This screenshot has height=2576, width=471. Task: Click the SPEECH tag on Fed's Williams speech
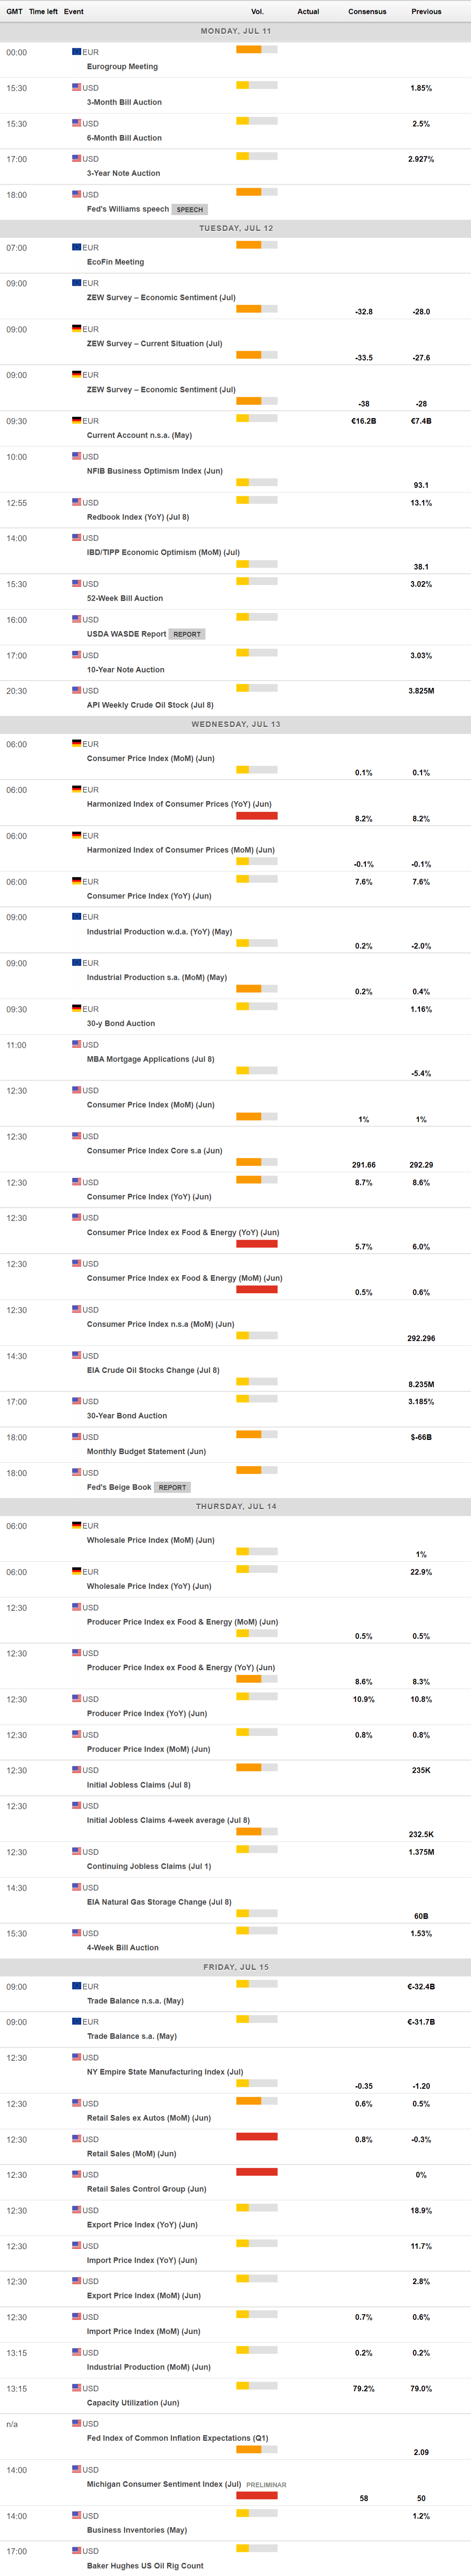click(190, 210)
